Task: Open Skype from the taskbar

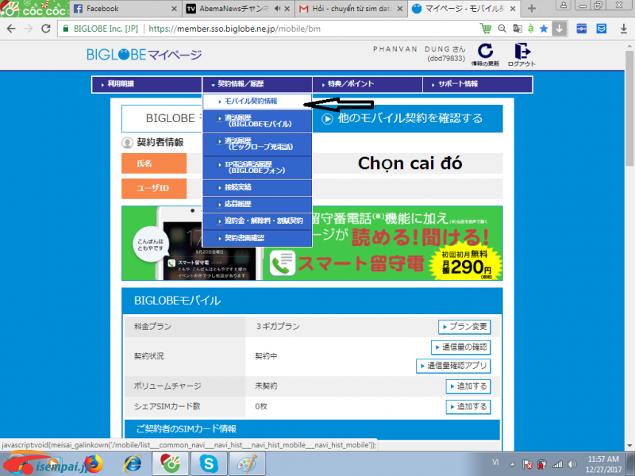Action: pyautogui.click(x=209, y=464)
